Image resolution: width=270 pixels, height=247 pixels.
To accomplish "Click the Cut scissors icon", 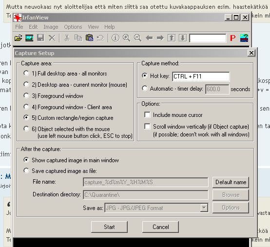I will (x=67, y=38).
